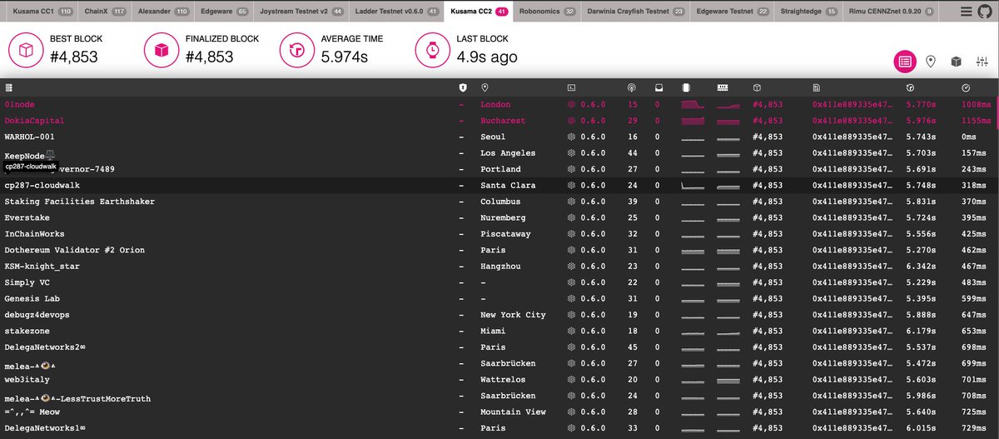Open the consensus cube view icon
999x439 pixels.
click(957, 62)
